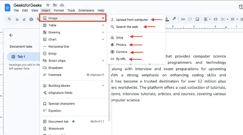Expand the Table submenu

(74, 25)
